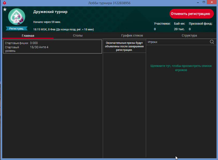Screen dimensions: 218x160
Task: Switch to the Структура tab
Action: pos(189,35)
